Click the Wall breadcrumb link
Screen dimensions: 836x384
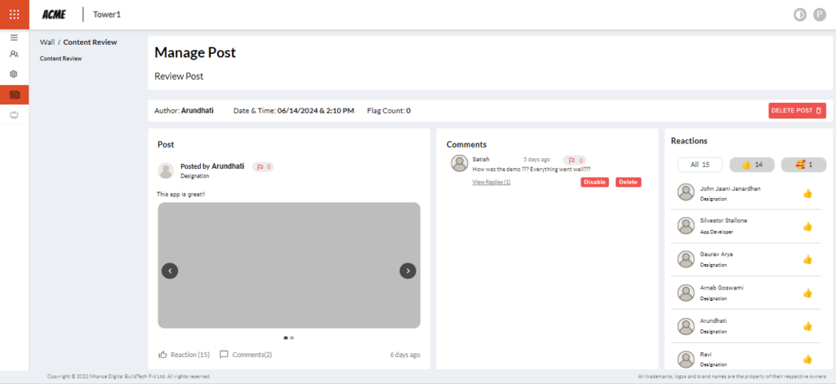tap(47, 42)
